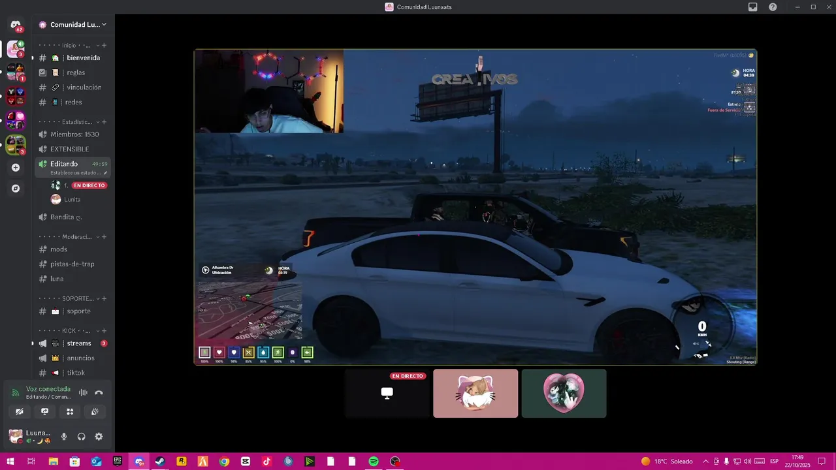Click the share screen button in voice panel
The image size is (836, 470).
coord(44,412)
